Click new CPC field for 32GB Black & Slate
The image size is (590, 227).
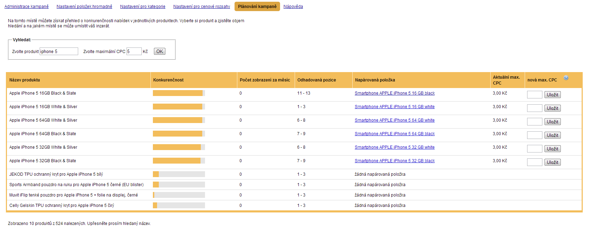pyautogui.click(x=535, y=162)
